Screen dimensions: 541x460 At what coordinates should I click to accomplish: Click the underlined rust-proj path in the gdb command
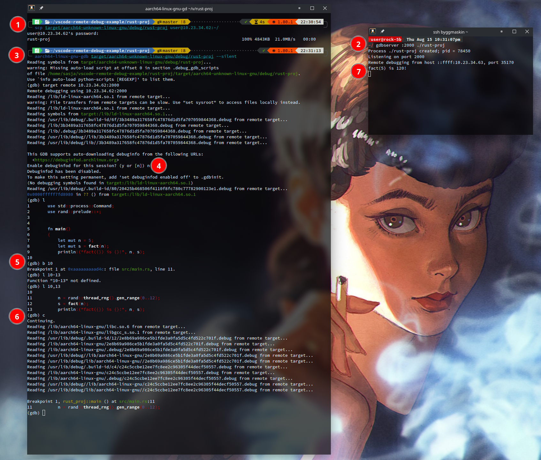tap(152, 57)
